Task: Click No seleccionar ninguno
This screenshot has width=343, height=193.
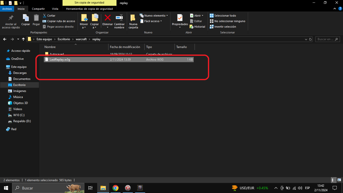Action: (227, 21)
